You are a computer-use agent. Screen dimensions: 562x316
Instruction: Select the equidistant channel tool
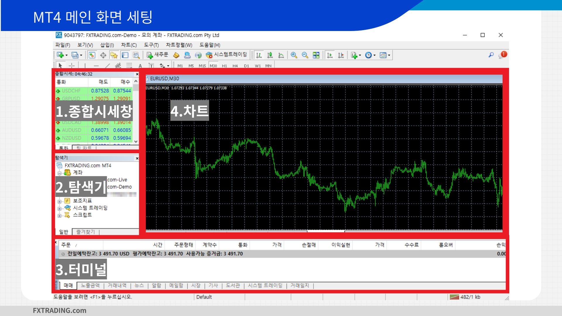(118, 66)
